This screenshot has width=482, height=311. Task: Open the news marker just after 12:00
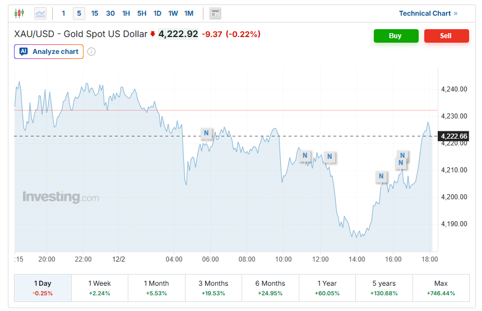click(329, 157)
